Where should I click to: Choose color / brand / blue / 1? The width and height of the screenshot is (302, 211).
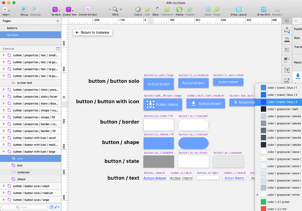(278, 88)
